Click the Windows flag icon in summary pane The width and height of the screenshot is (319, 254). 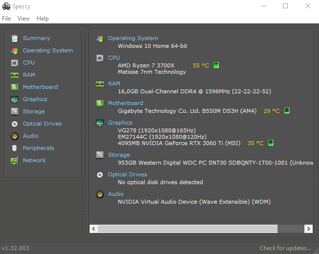(x=100, y=39)
